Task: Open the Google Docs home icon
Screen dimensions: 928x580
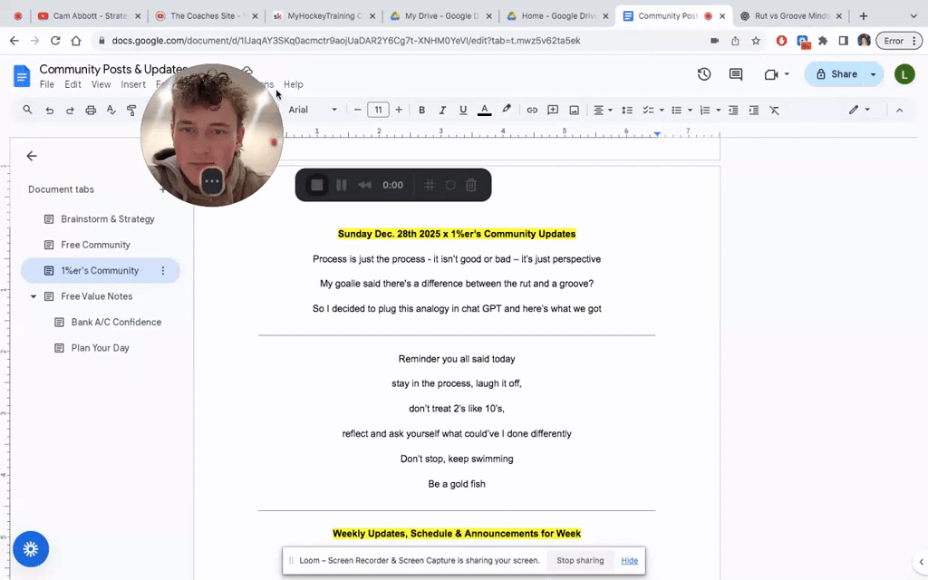Action: coord(22,76)
